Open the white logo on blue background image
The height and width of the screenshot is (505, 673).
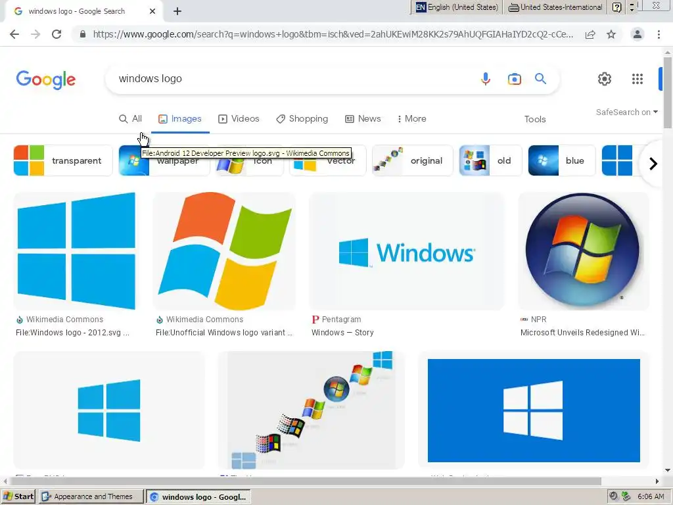coord(534,410)
